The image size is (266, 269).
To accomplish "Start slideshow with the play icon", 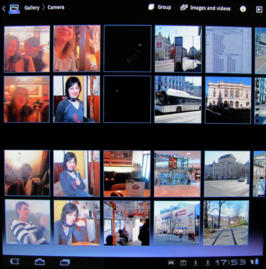I will click(259, 9).
